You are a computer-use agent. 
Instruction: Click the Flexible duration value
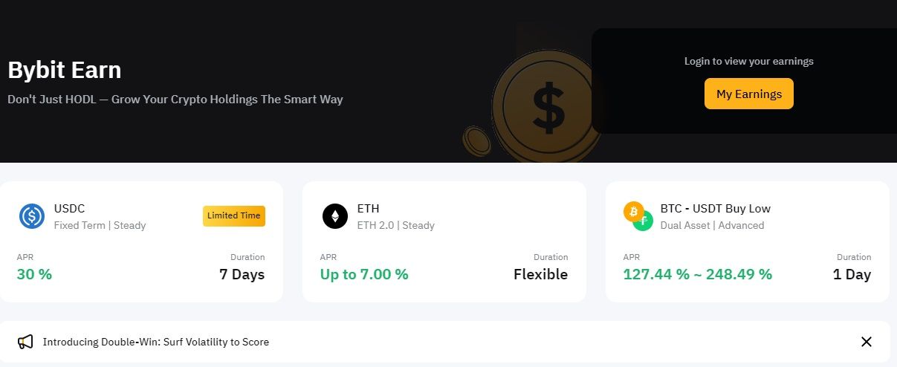[540, 274]
